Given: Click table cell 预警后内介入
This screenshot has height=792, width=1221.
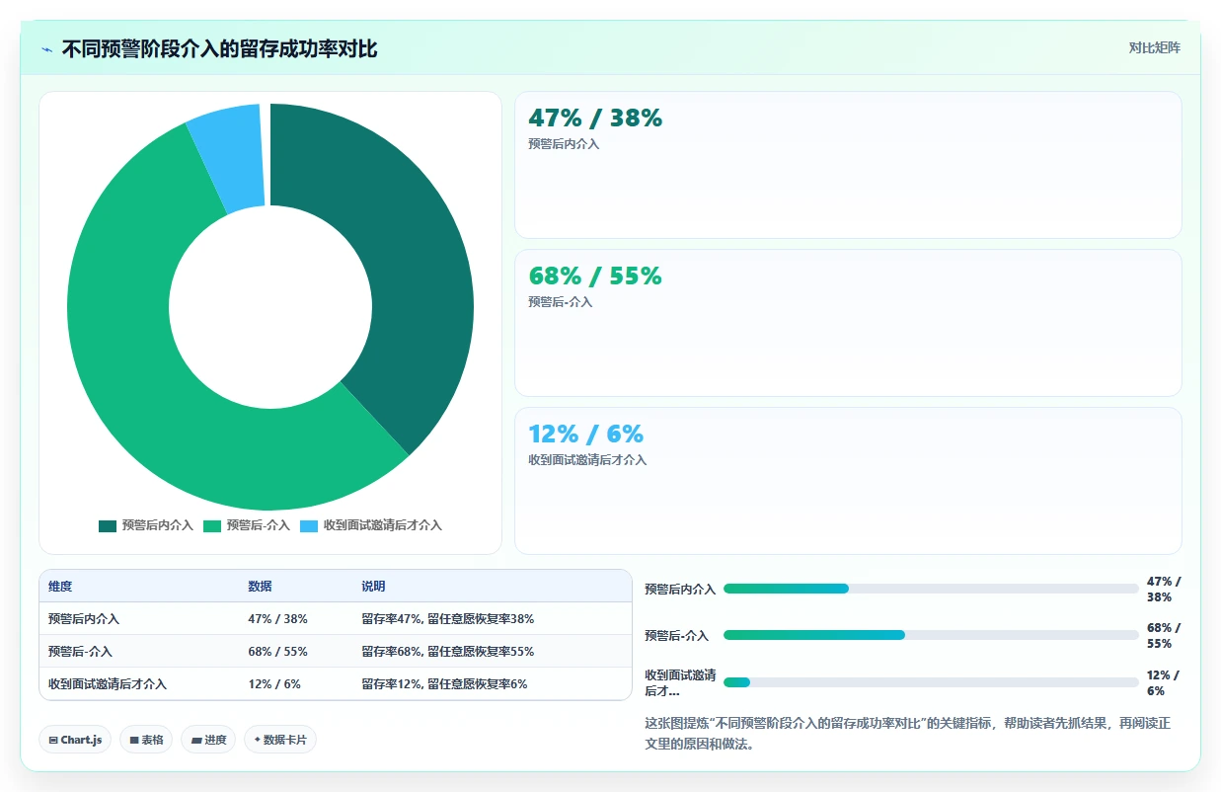Looking at the screenshot, I should (x=84, y=619).
